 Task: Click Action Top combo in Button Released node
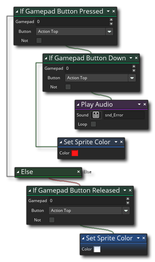pos(85,211)
